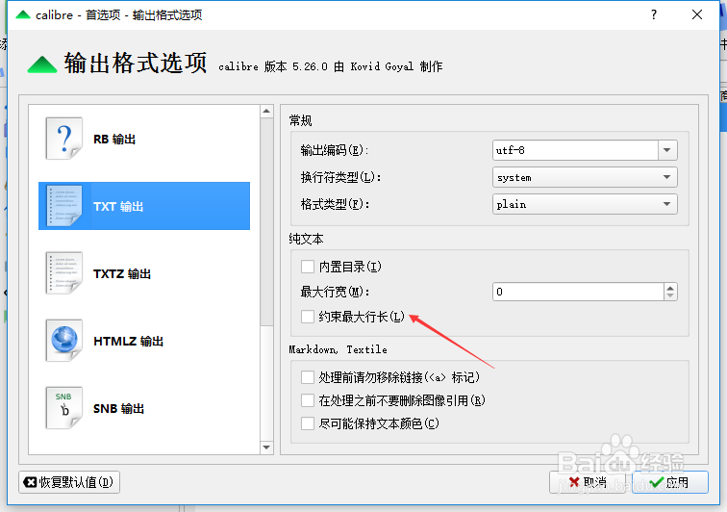The width and height of the screenshot is (727, 512).
Task: Decrease 最大行宽 with the down arrow
Action: click(x=670, y=295)
